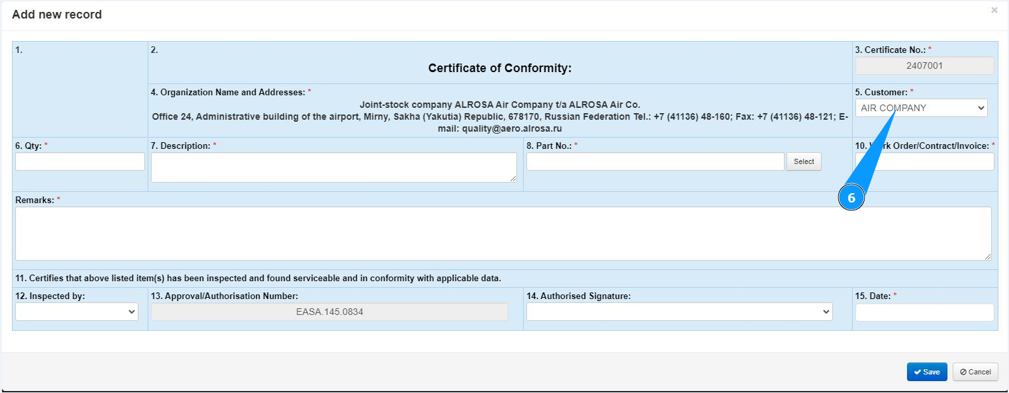Click the Certificate No. field
The image size is (1009, 393).
point(924,65)
